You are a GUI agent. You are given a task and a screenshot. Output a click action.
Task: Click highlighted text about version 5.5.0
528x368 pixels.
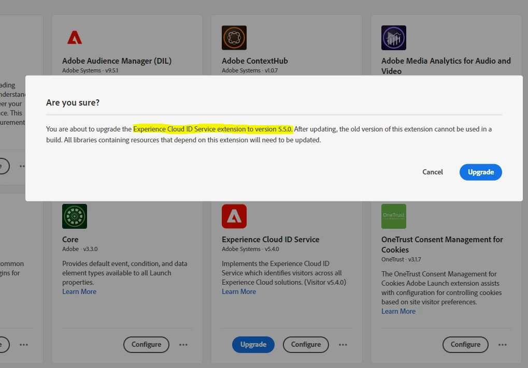(213, 129)
